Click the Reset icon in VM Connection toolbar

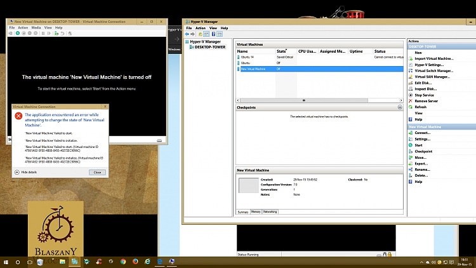point(49,34)
